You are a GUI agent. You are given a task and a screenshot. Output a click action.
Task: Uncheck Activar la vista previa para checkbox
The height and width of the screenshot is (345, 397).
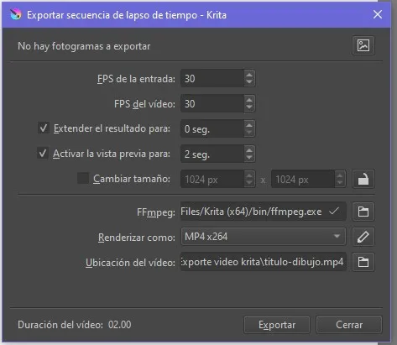point(43,154)
